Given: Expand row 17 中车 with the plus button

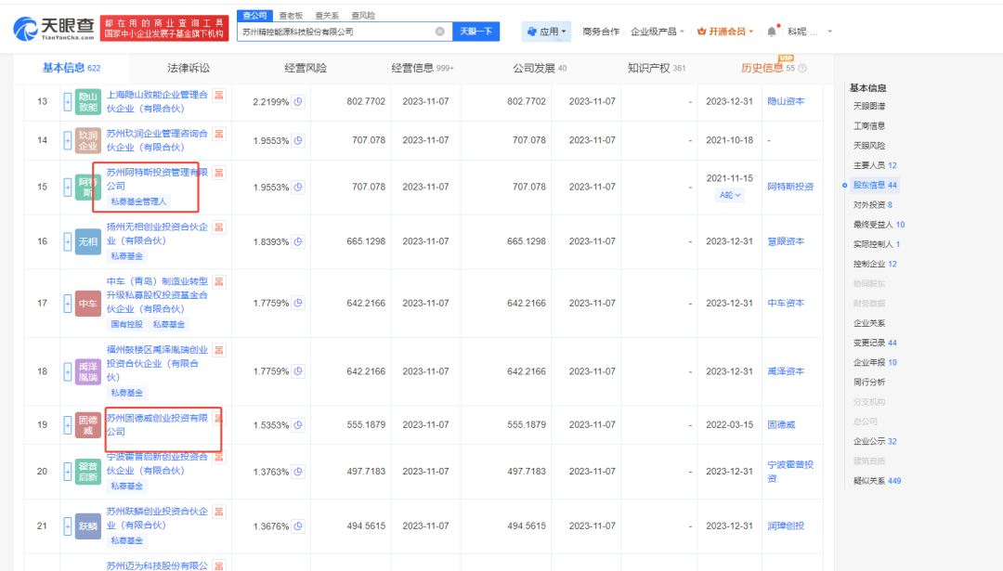Looking at the screenshot, I should (x=67, y=304).
